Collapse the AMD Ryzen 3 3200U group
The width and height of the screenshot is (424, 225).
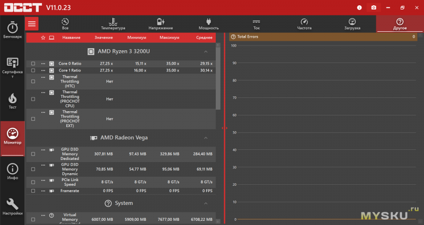click(x=206, y=51)
